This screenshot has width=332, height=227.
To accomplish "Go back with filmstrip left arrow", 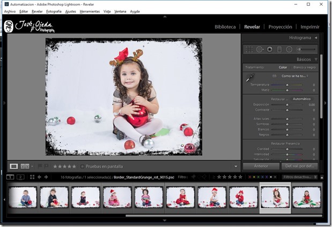I will click(x=39, y=177).
